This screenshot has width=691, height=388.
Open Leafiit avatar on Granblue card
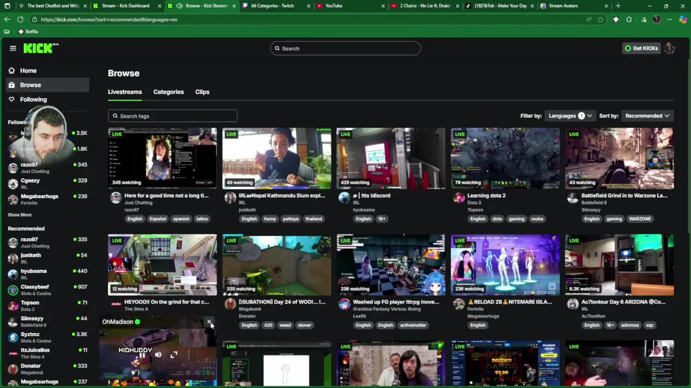coord(344,304)
